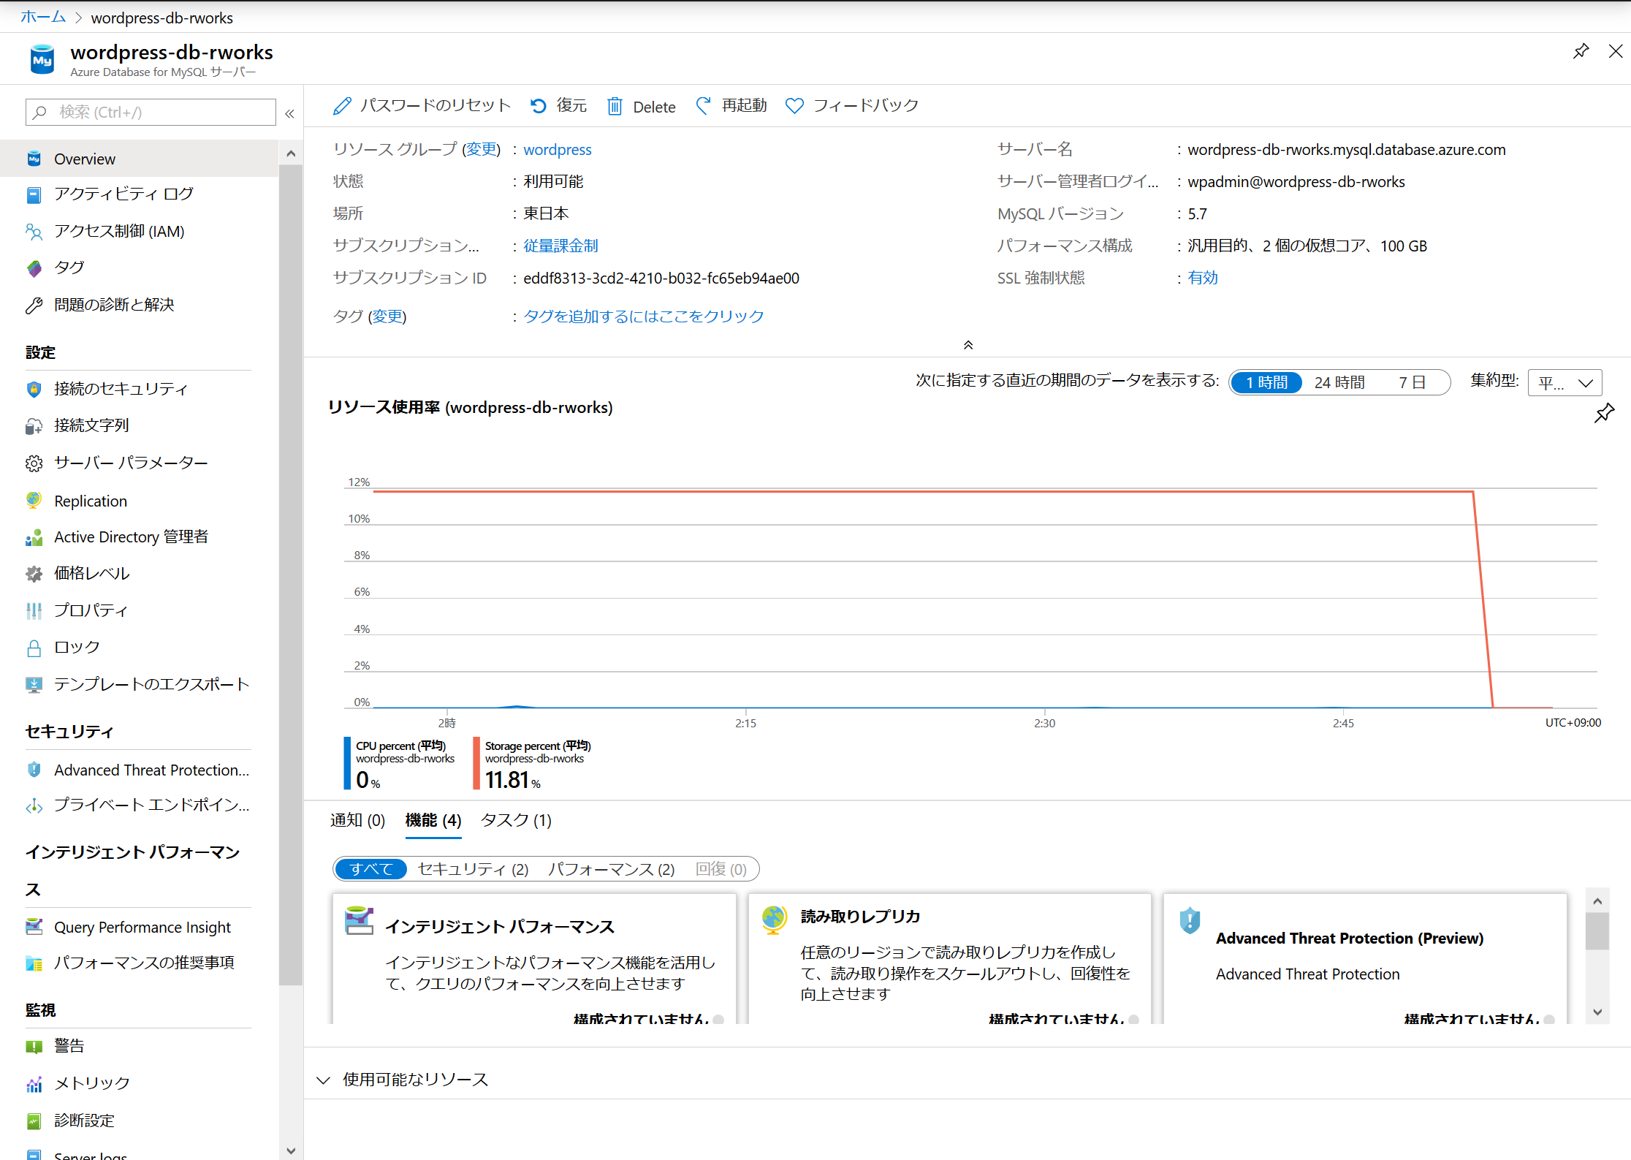
Task: Close the wordpress-db-rworks blade
Action: 1616,51
